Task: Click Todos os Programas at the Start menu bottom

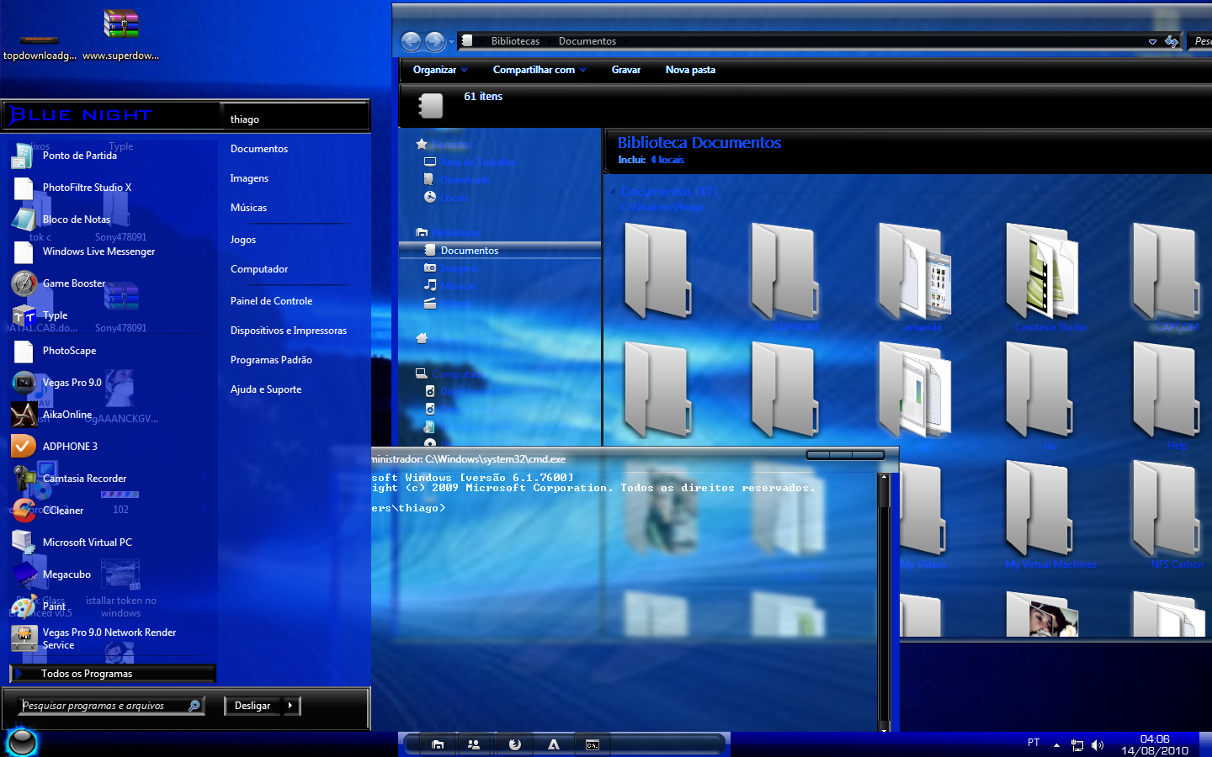Action: click(x=87, y=673)
